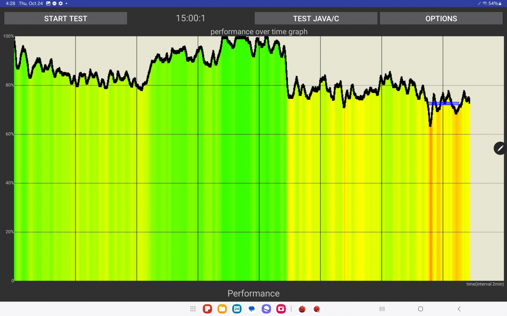Tap the back navigation arrow
Viewport: 507px width, 316px height.
click(459, 309)
